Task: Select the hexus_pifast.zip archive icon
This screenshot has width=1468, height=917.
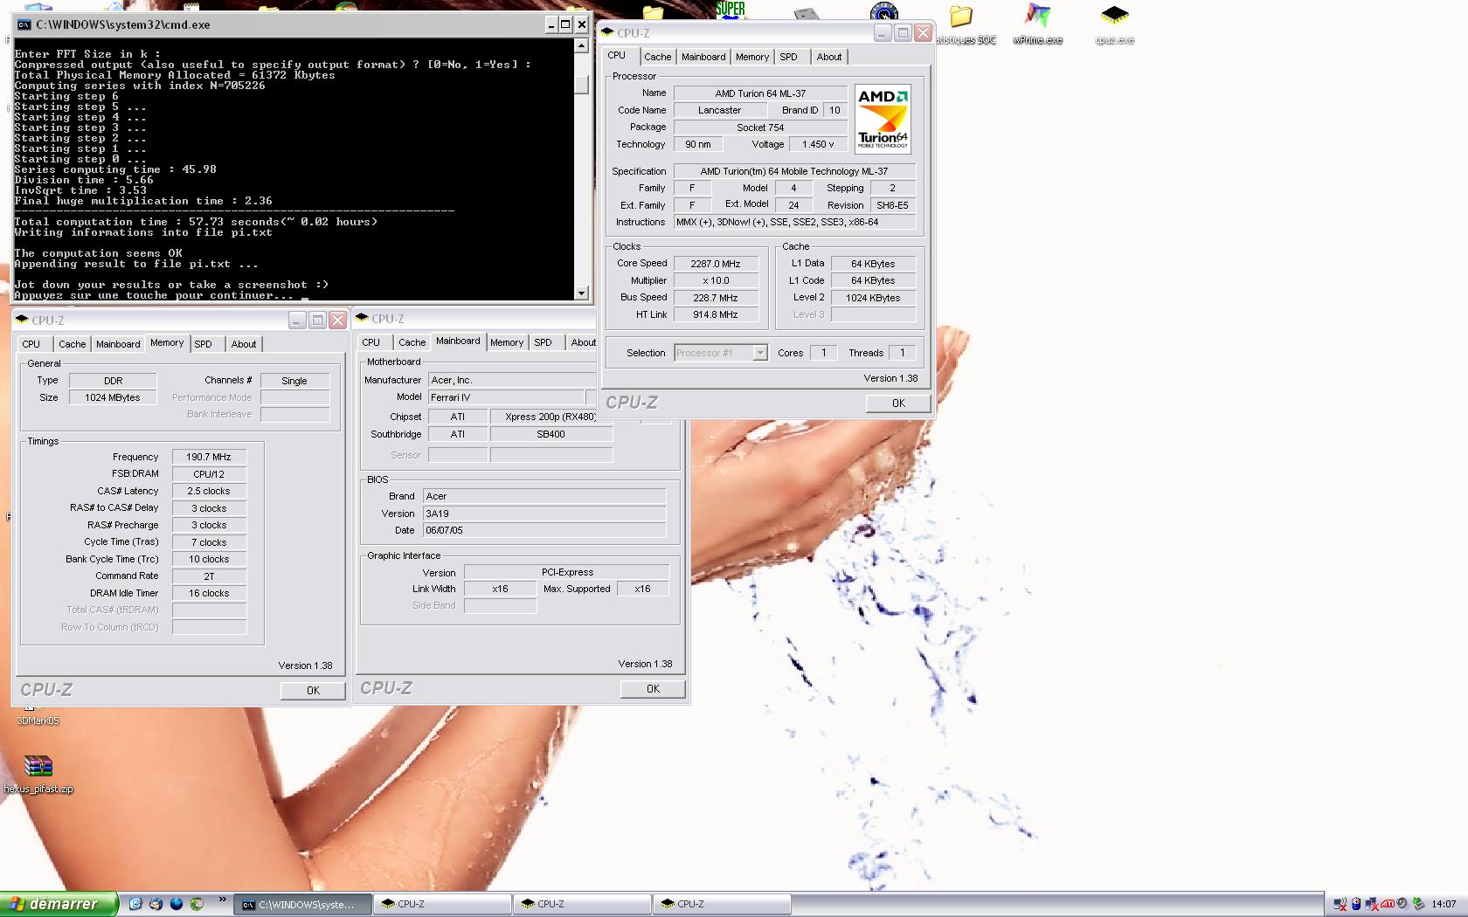Action: (38, 774)
